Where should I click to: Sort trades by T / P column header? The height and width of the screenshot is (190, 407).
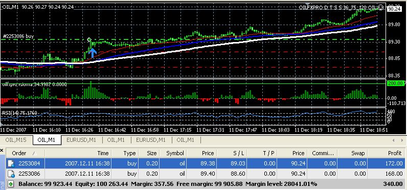click(x=262, y=153)
